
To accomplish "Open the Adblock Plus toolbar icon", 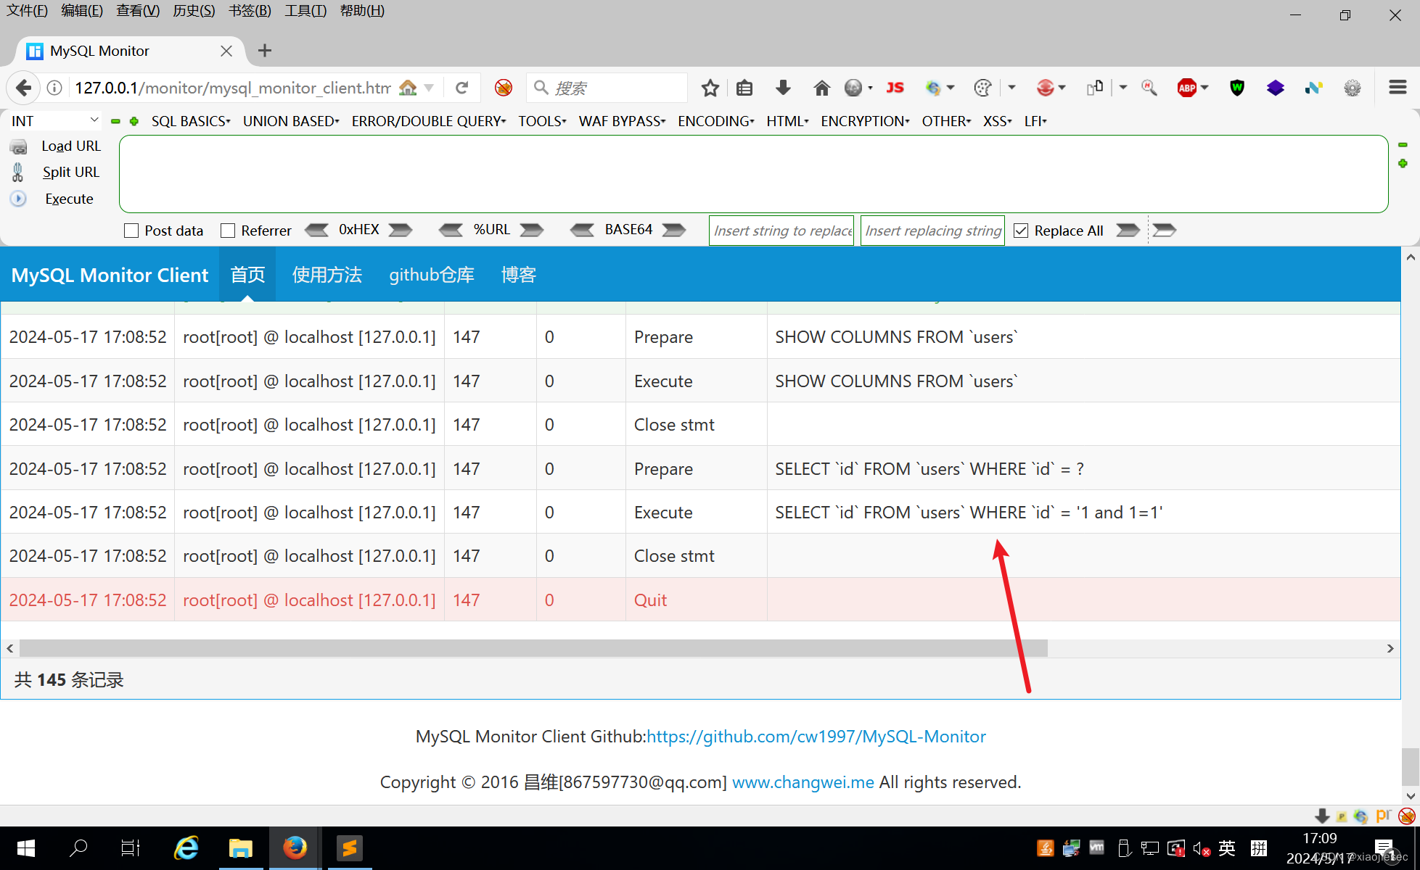I will 1189,87.
